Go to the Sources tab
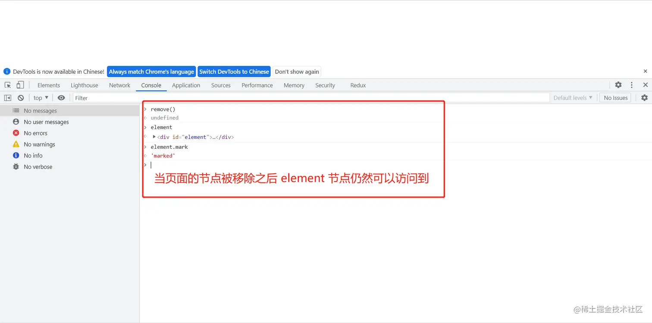The height and width of the screenshot is (323, 652). coord(221,85)
